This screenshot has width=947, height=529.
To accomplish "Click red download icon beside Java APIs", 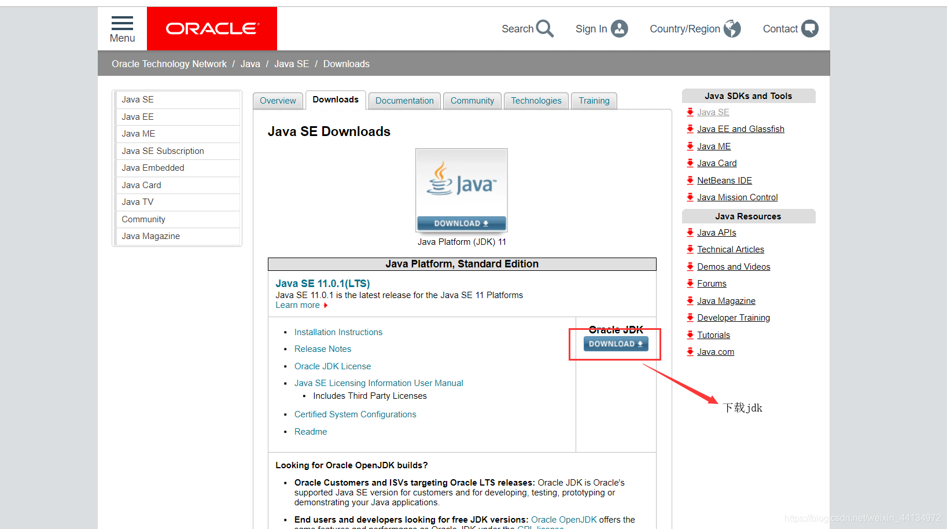I will (x=690, y=233).
